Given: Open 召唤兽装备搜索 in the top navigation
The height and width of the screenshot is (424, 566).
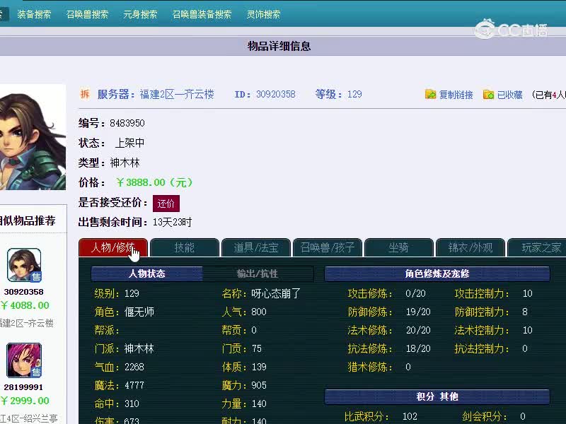Looking at the screenshot, I should coord(202,14).
